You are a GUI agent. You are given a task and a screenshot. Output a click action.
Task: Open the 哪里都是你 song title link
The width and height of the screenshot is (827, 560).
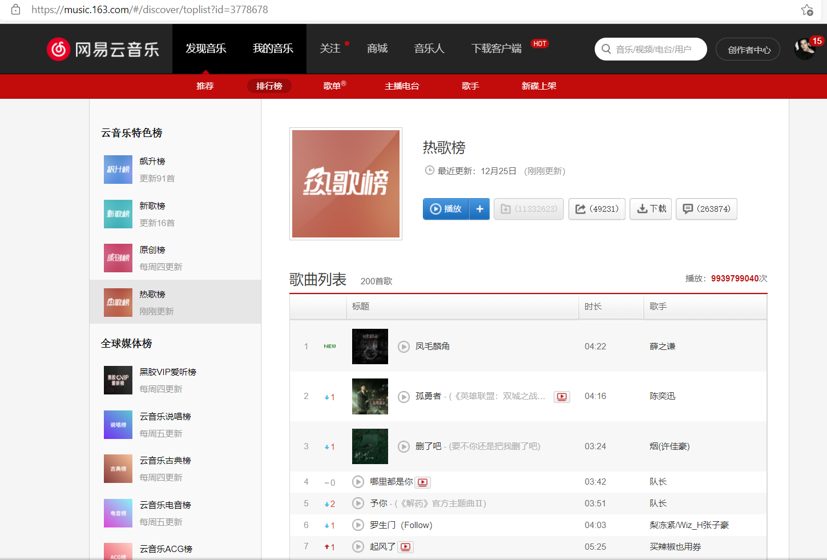[x=392, y=482]
